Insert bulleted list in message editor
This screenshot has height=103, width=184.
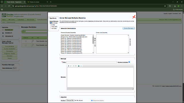tap(76, 66)
